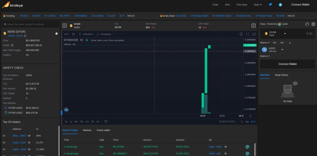Add NERD (DYOR) to favorites with star
317x156 pixels.
(56, 34)
